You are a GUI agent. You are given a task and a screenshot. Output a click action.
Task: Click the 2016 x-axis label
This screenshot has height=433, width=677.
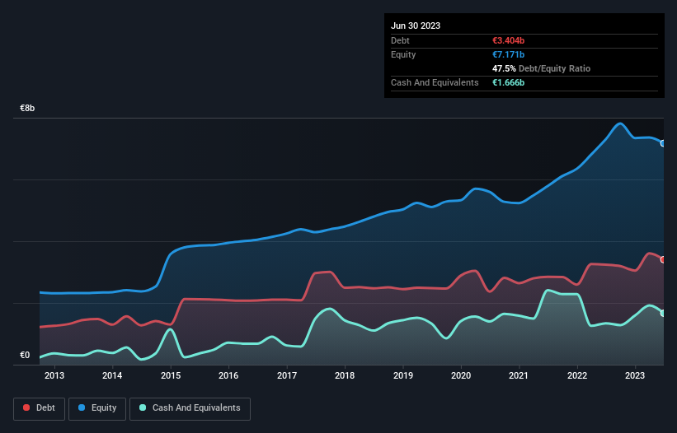click(x=228, y=375)
